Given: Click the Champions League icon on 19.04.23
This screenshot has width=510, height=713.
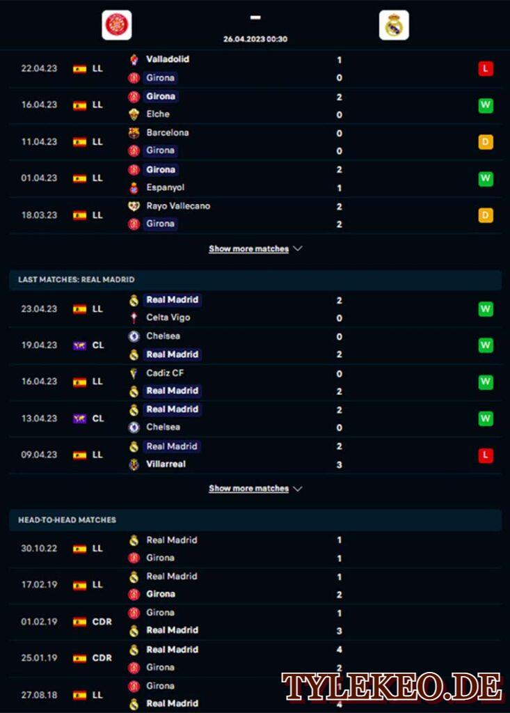Looking at the screenshot, I should click(x=79, y=345).
